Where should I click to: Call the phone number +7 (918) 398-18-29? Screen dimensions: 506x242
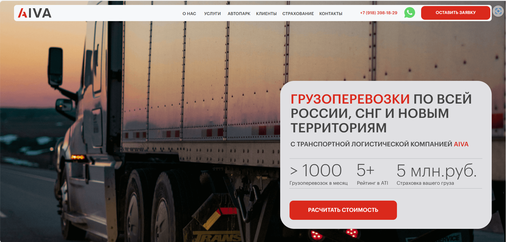(379, 13)
